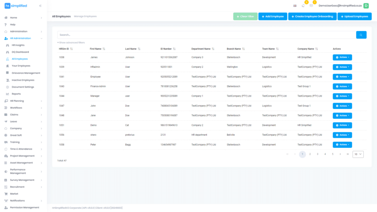Image resolution: width=377 pixels, height=212 pixels.
Task: Sort by HRSim ID column arrows
Action: (x=72, y=49)
